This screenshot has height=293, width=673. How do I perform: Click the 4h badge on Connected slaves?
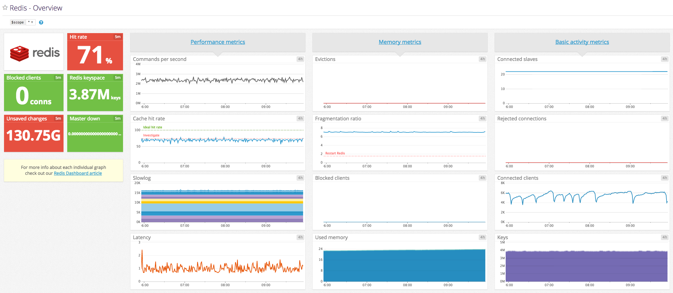(664, 59)
